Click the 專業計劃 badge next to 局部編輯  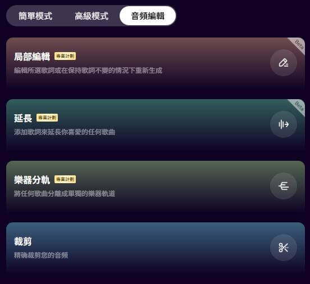pos(65,56)
